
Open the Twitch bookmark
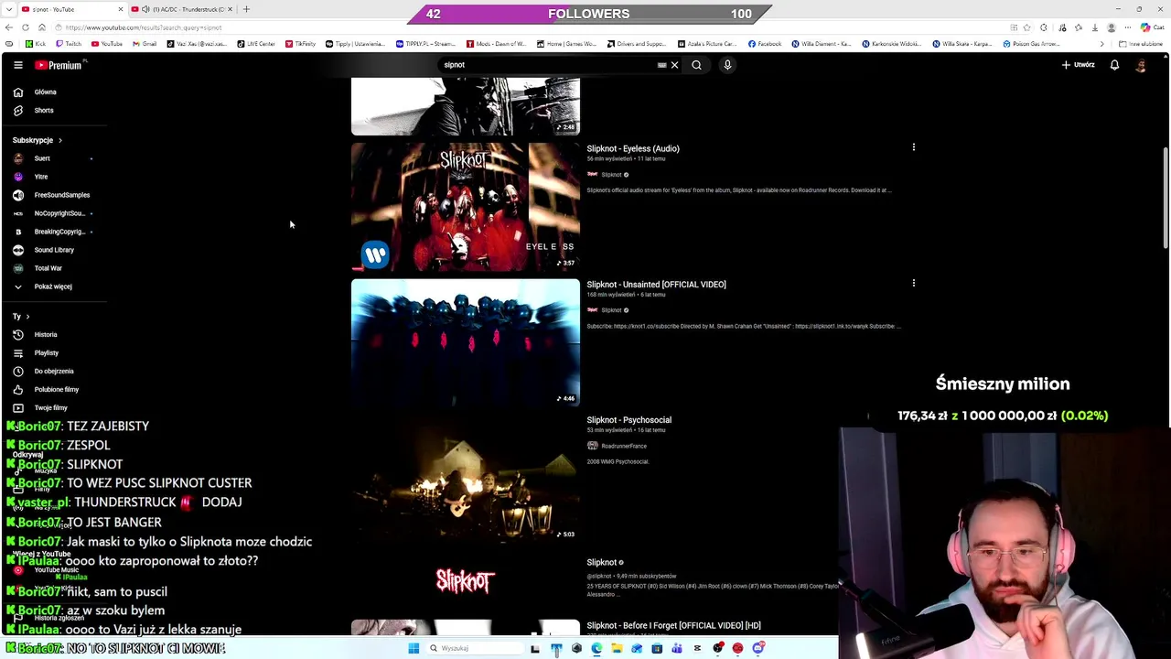coord(68,44)
